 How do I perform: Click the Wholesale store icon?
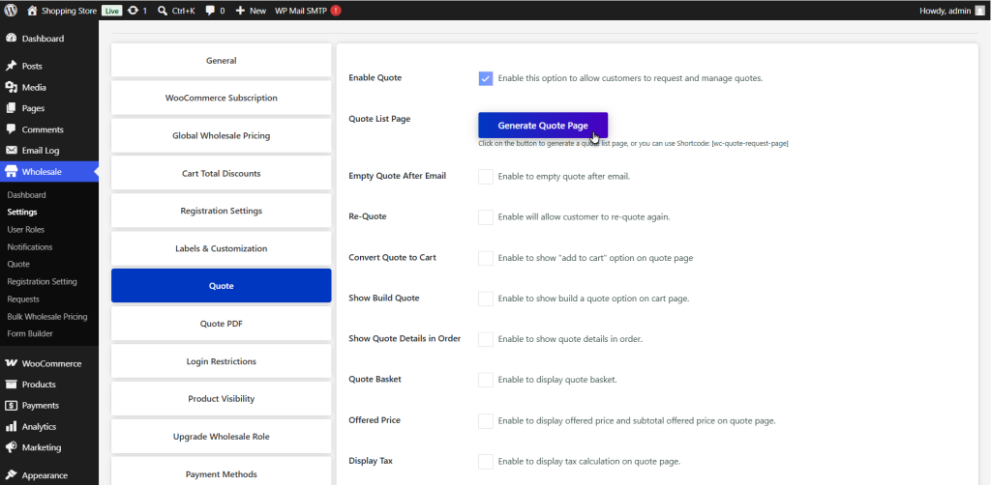point(11,172)
